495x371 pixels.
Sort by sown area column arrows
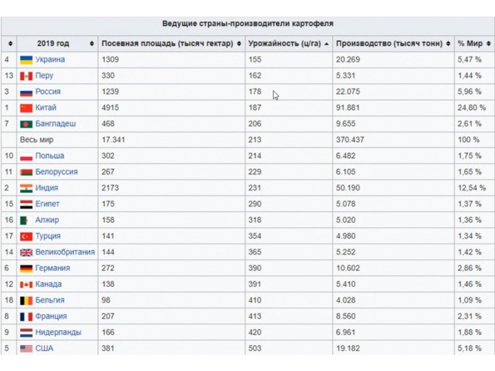tap(239, 44)
